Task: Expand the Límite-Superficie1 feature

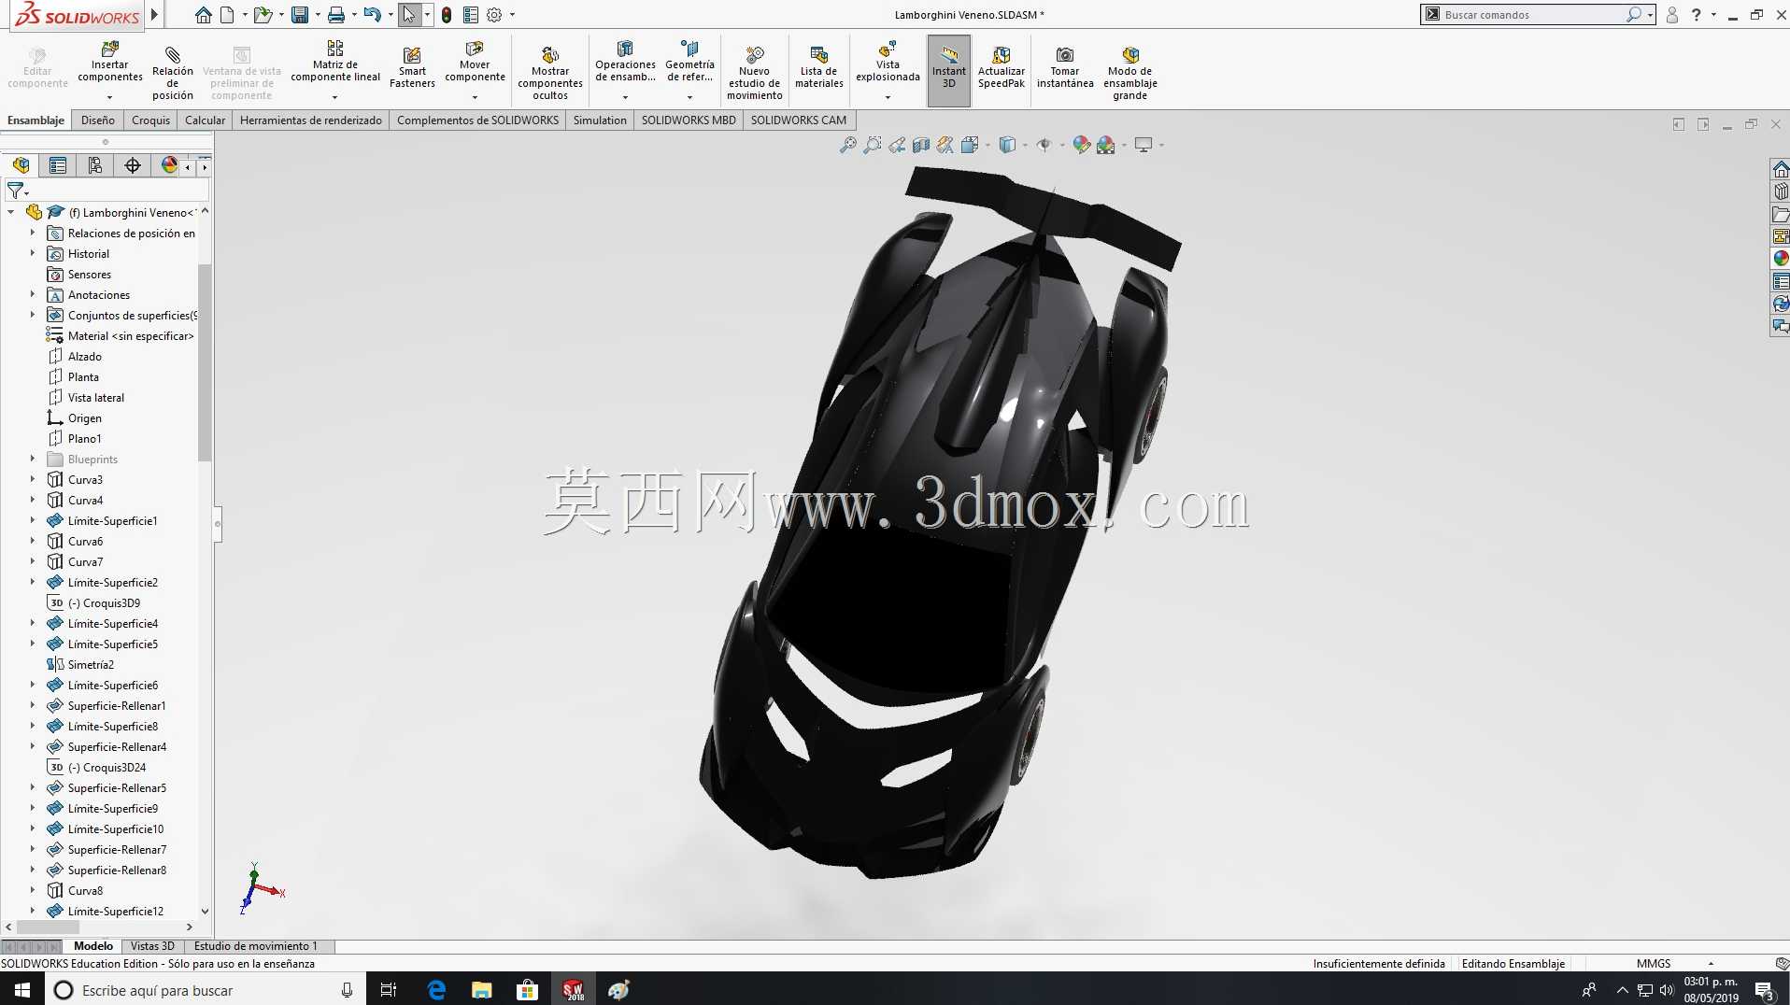Action: (32, 521)
